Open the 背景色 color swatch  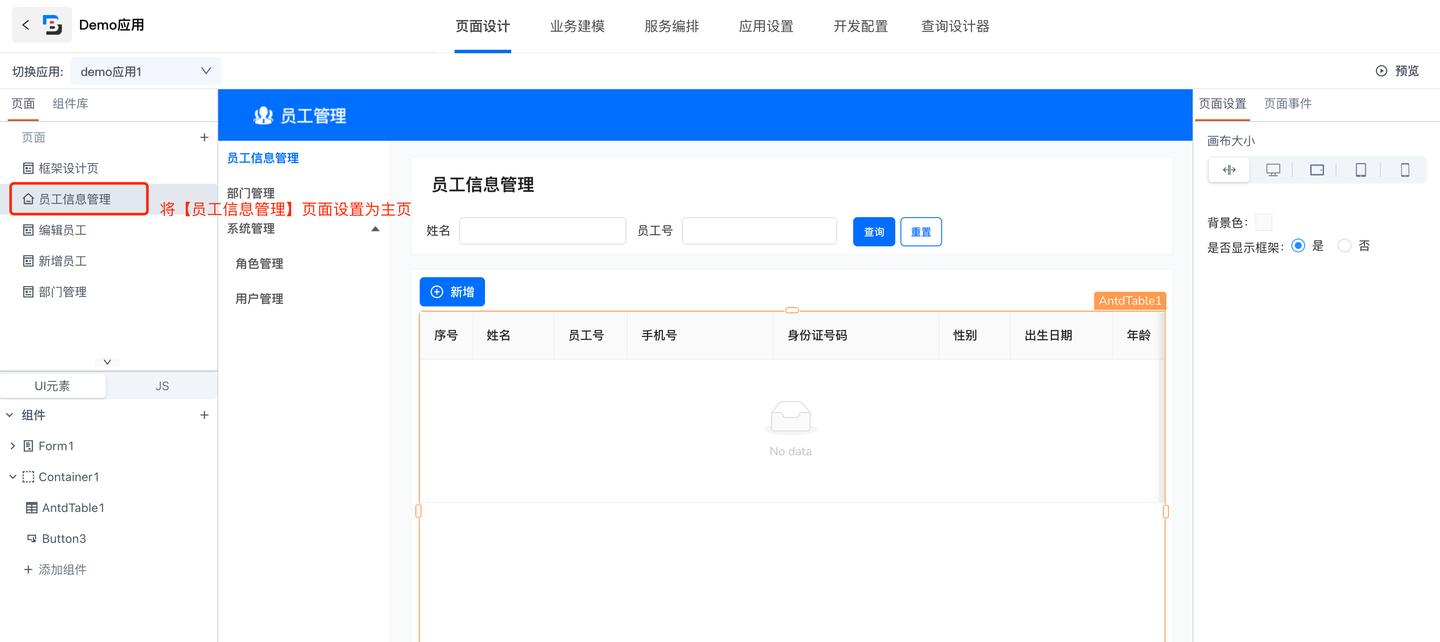tap(1263, 222)
